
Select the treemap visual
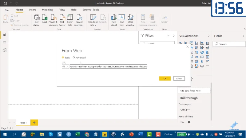point(207,52)
